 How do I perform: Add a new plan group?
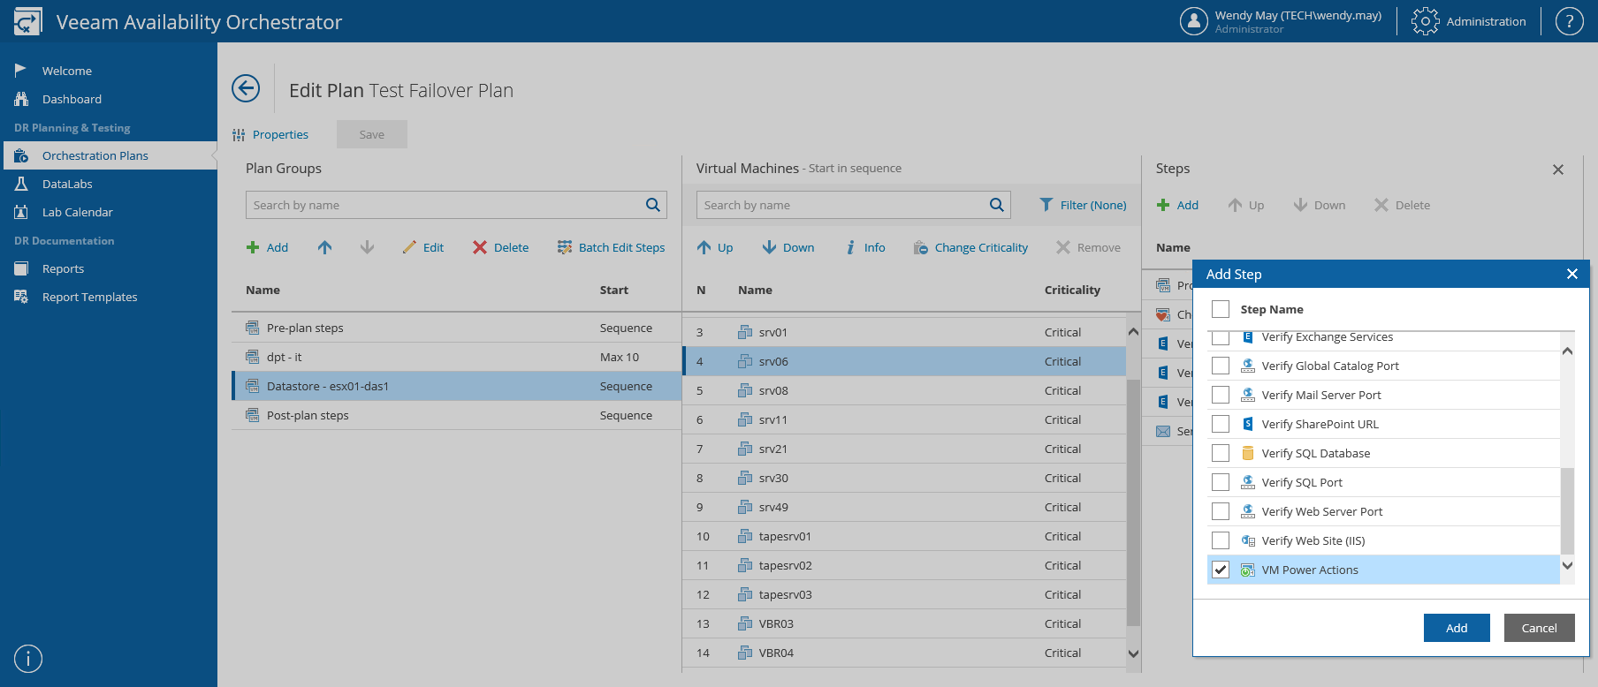click(267, 247)
